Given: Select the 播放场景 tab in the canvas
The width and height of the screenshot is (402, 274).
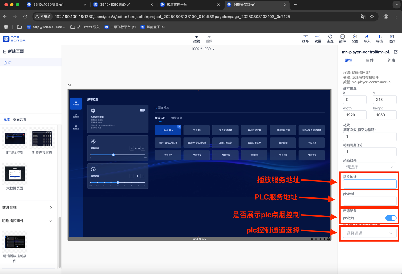Looking at the screenshot, I should tap(177, 118).
